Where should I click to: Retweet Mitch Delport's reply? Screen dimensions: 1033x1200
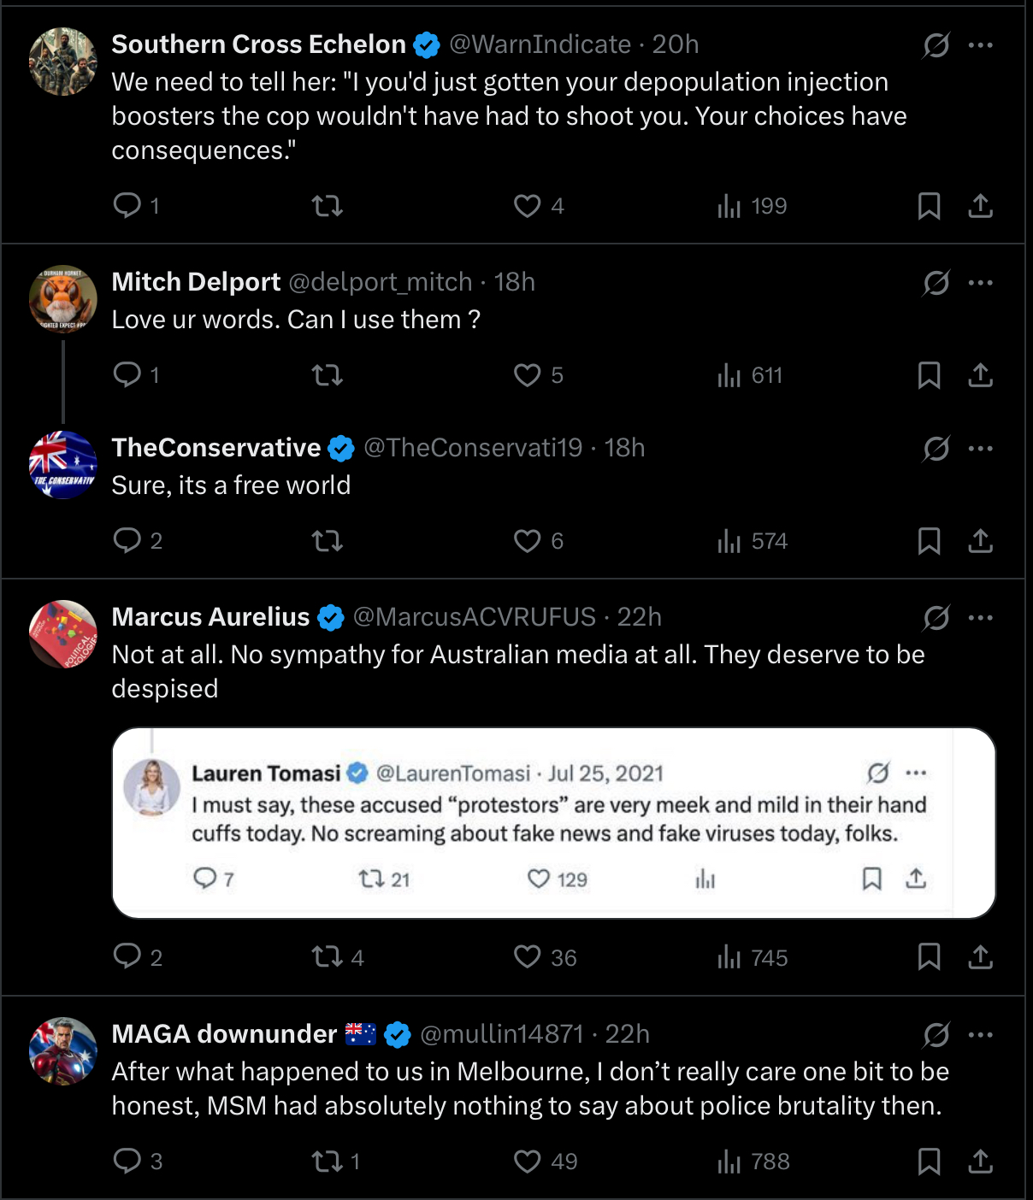tap(328, 374)
